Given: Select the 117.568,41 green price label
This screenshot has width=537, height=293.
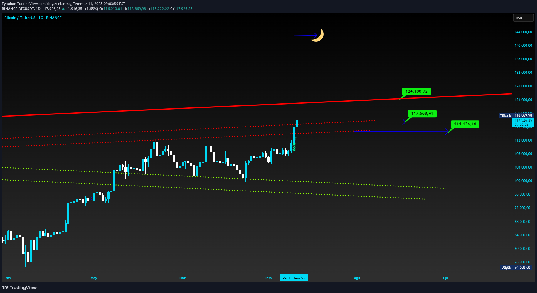Looking at the screenshot, I should point(422,114).
